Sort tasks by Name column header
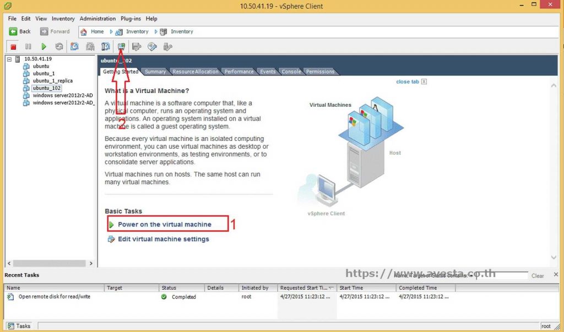Screen dimensions: 564x332 click(x=55, y=288)
